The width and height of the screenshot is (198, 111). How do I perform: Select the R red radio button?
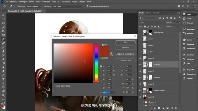(101, 80)
